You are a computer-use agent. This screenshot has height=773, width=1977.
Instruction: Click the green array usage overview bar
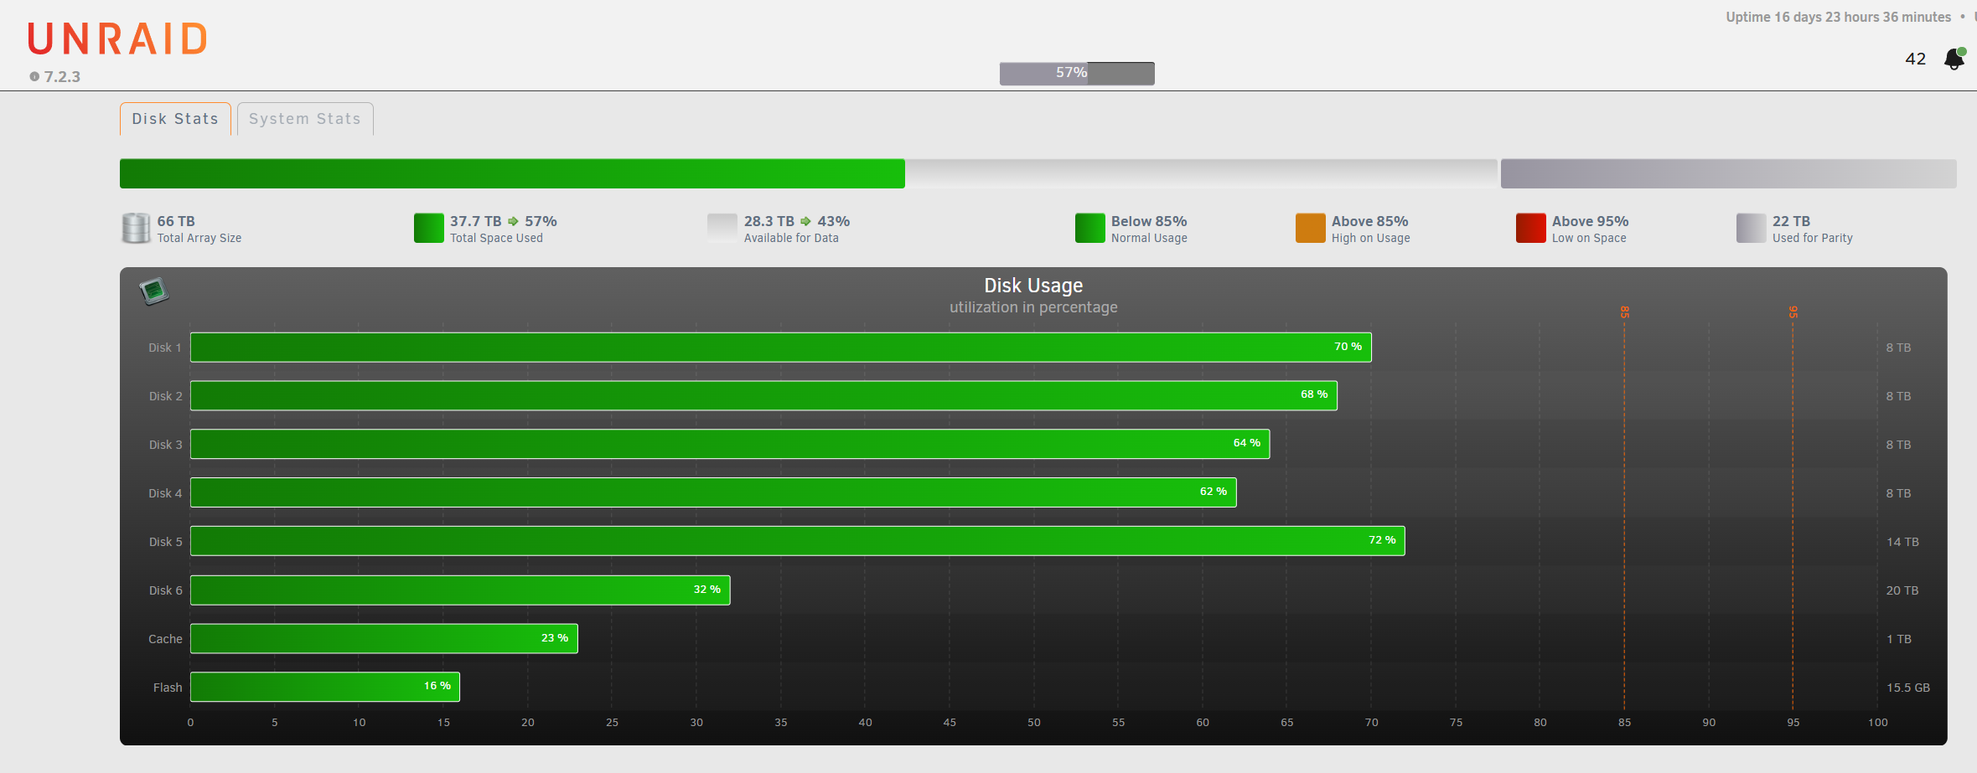[x=511, y=173]
